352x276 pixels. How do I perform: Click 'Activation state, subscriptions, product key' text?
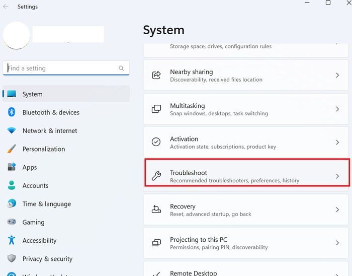tap(223, 147)
